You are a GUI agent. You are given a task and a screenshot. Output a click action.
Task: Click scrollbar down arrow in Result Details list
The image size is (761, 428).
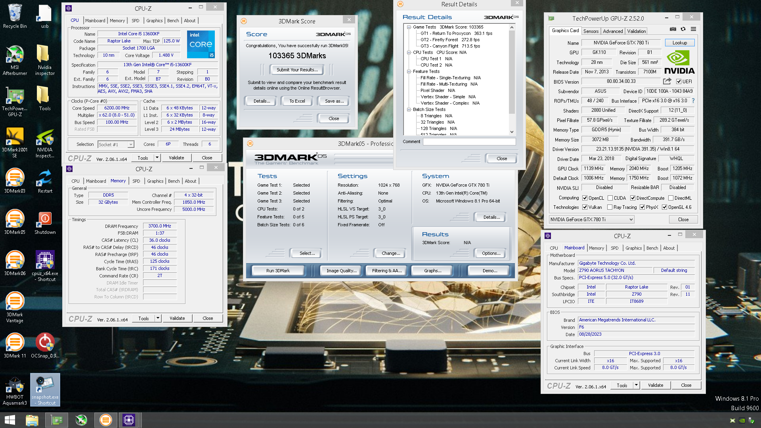(512, 132)
